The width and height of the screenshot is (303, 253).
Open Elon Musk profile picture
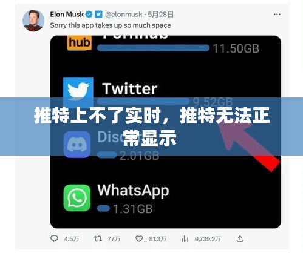tap(33, 21)
